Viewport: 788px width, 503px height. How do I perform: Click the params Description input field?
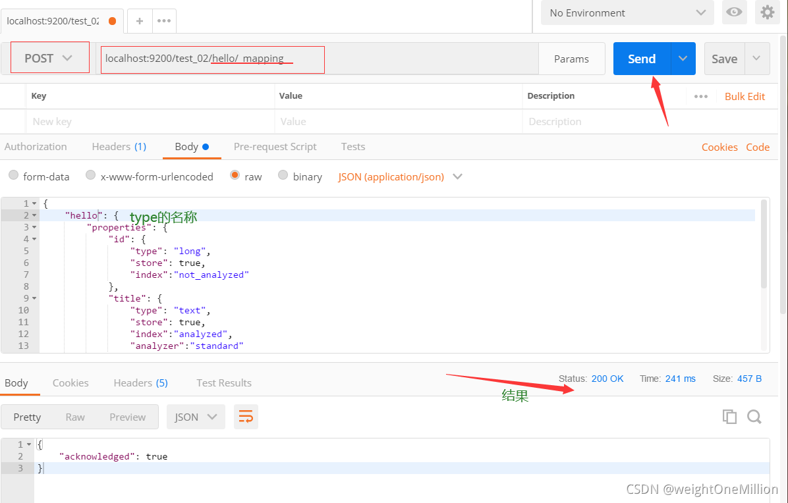point(649,122)
